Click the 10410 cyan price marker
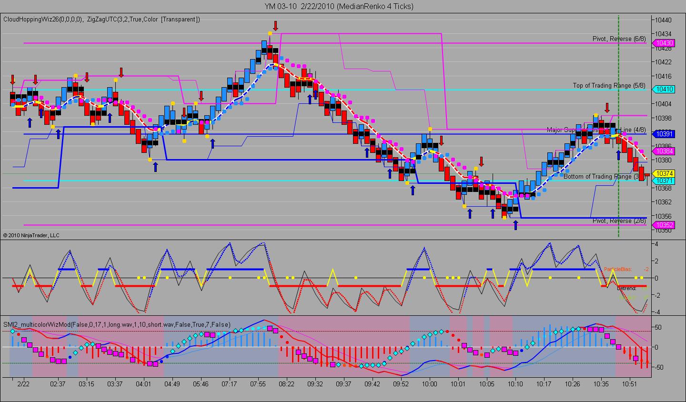Viewport: 686px width, 402px height. [x=664, y=89]
